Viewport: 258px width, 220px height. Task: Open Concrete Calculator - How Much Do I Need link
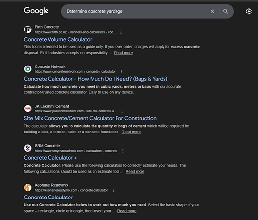(x=95, y=79)
